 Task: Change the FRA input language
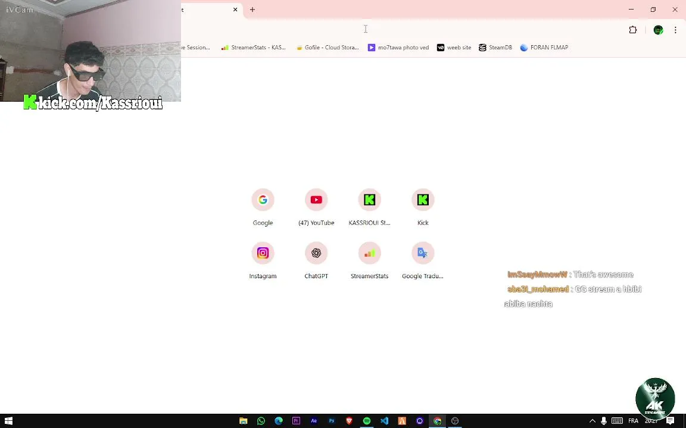pyautogui.click(x=633, y=421)
